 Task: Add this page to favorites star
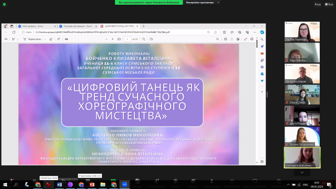[215, 32]
